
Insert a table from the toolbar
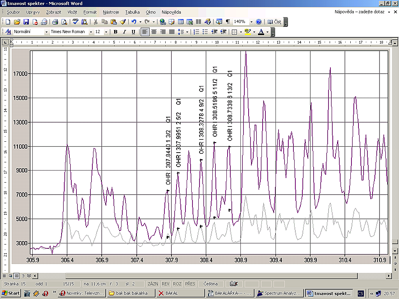(x=181, y=22)
